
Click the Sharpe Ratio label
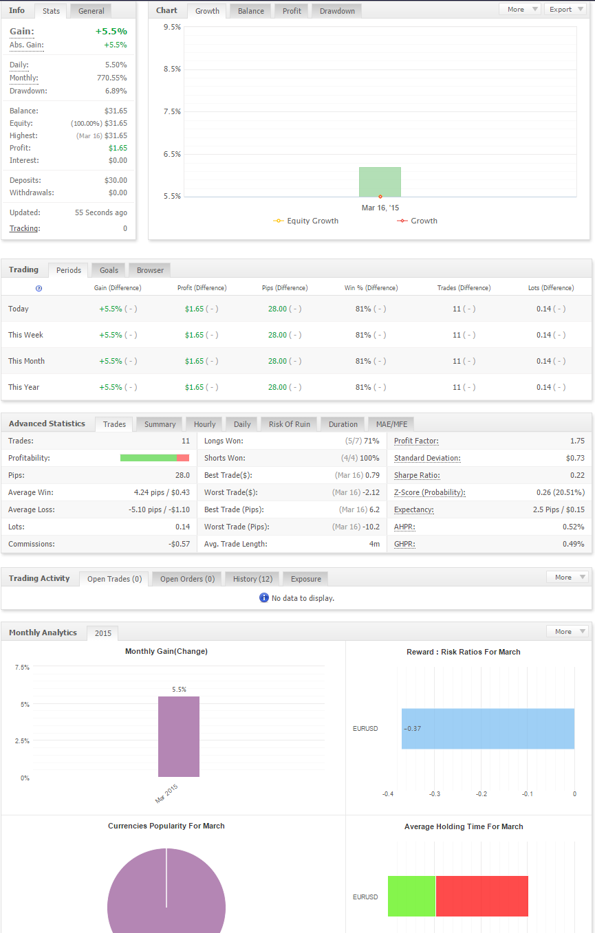pyautogui.click(x=417, y=475)
